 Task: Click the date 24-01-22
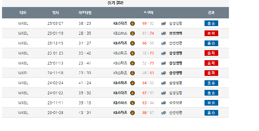(x=55, y=93)
